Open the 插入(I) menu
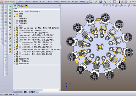This screenshot has height=96, width=136. (42, 2)
